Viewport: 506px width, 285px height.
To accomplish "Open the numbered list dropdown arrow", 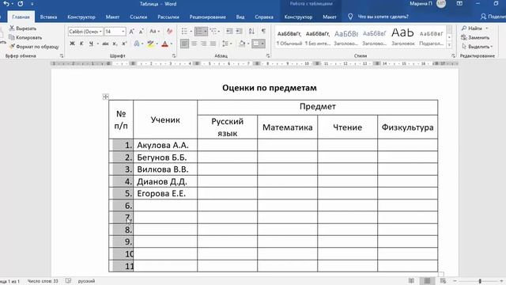I will click(206, 32).
